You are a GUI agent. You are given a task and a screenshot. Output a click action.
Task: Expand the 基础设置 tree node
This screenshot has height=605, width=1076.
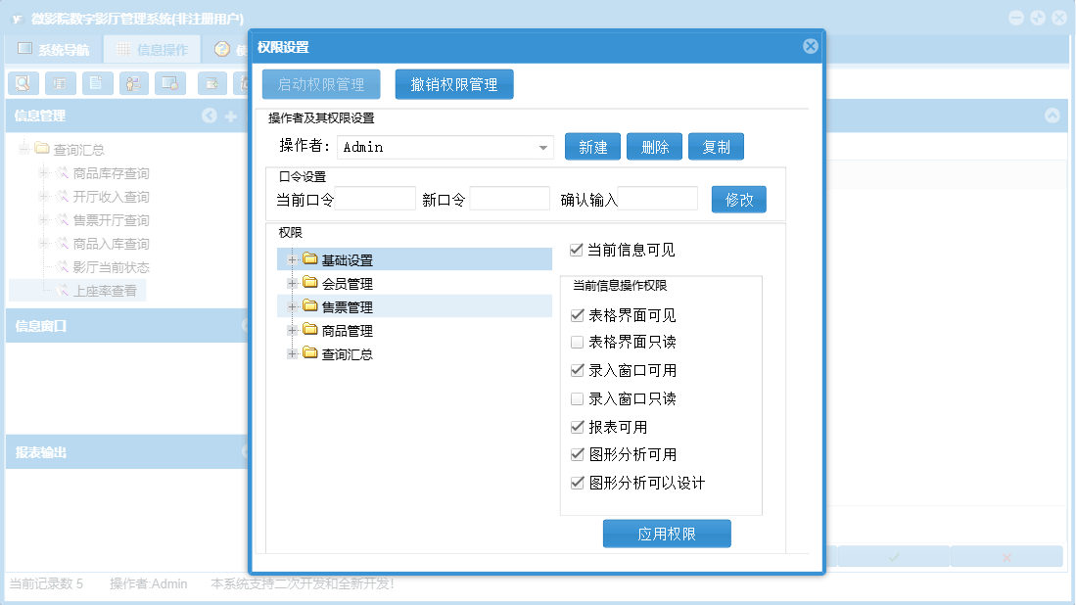pos(292,260)
